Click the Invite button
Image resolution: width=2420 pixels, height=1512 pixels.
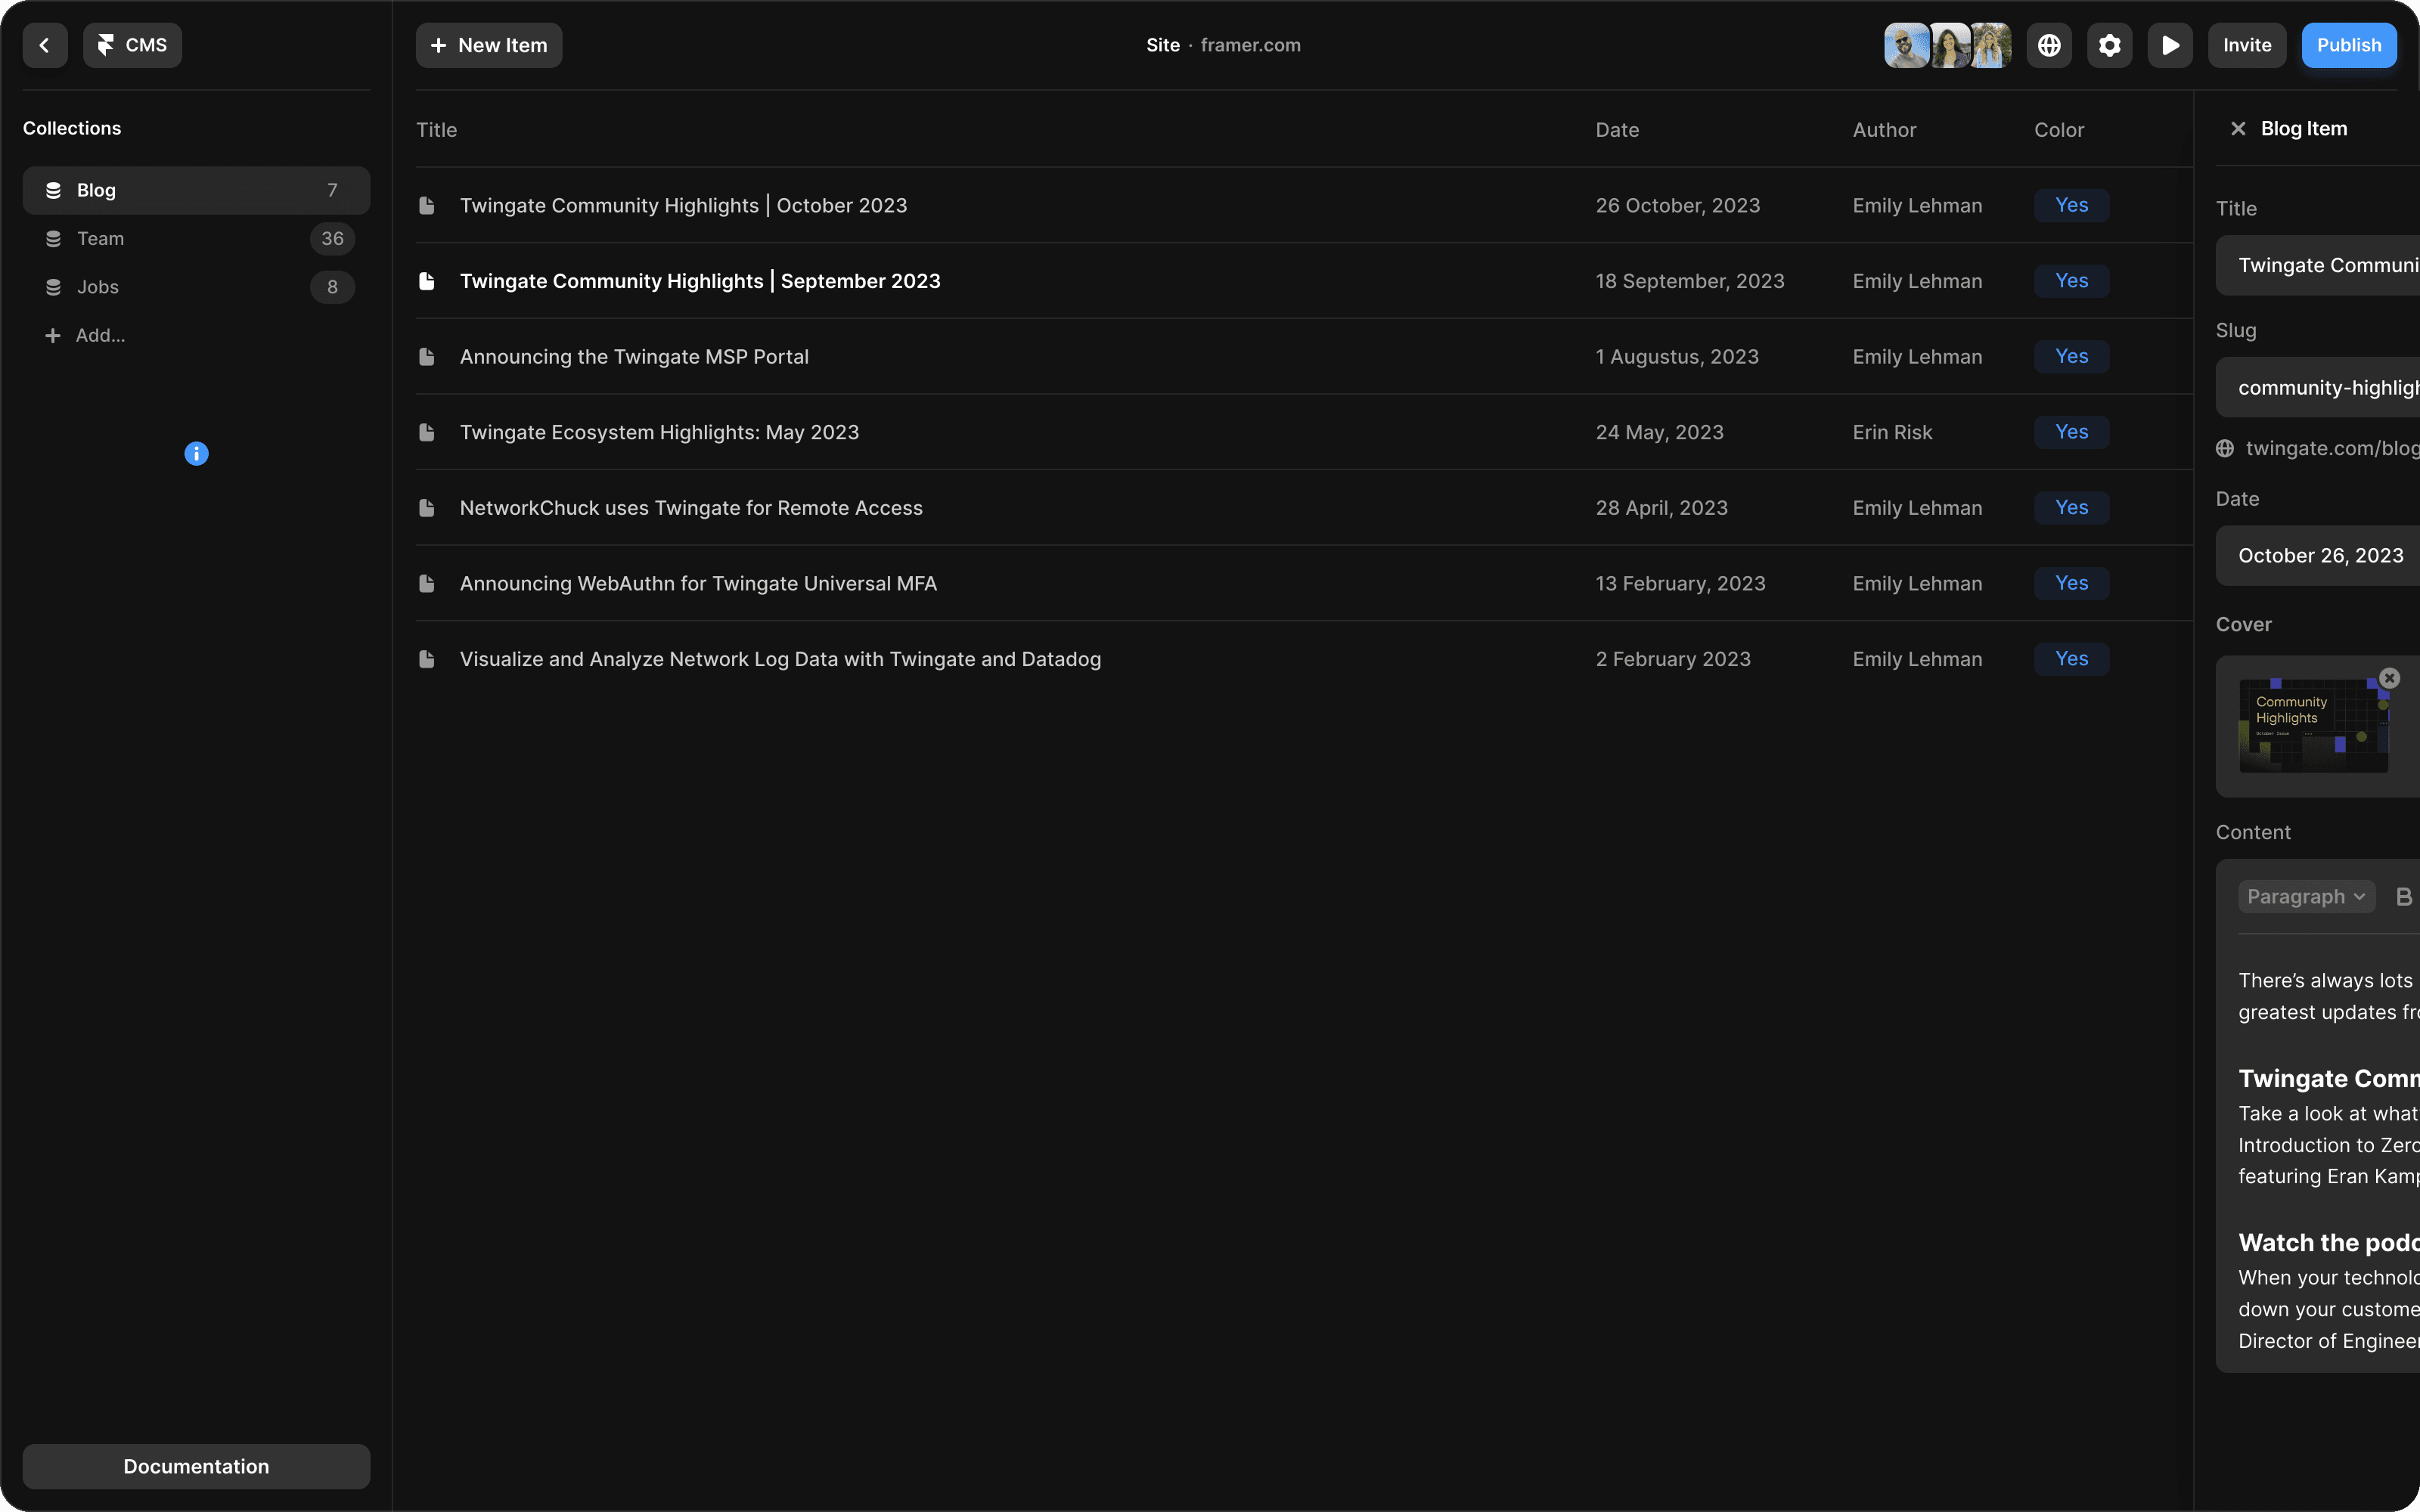click(2246, 44)
